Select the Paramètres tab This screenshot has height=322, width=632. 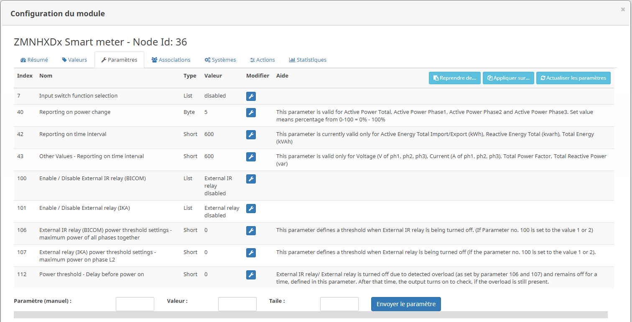coord(119,60)
